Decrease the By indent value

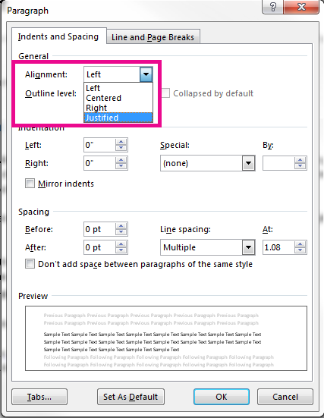[x=300, y=166]
